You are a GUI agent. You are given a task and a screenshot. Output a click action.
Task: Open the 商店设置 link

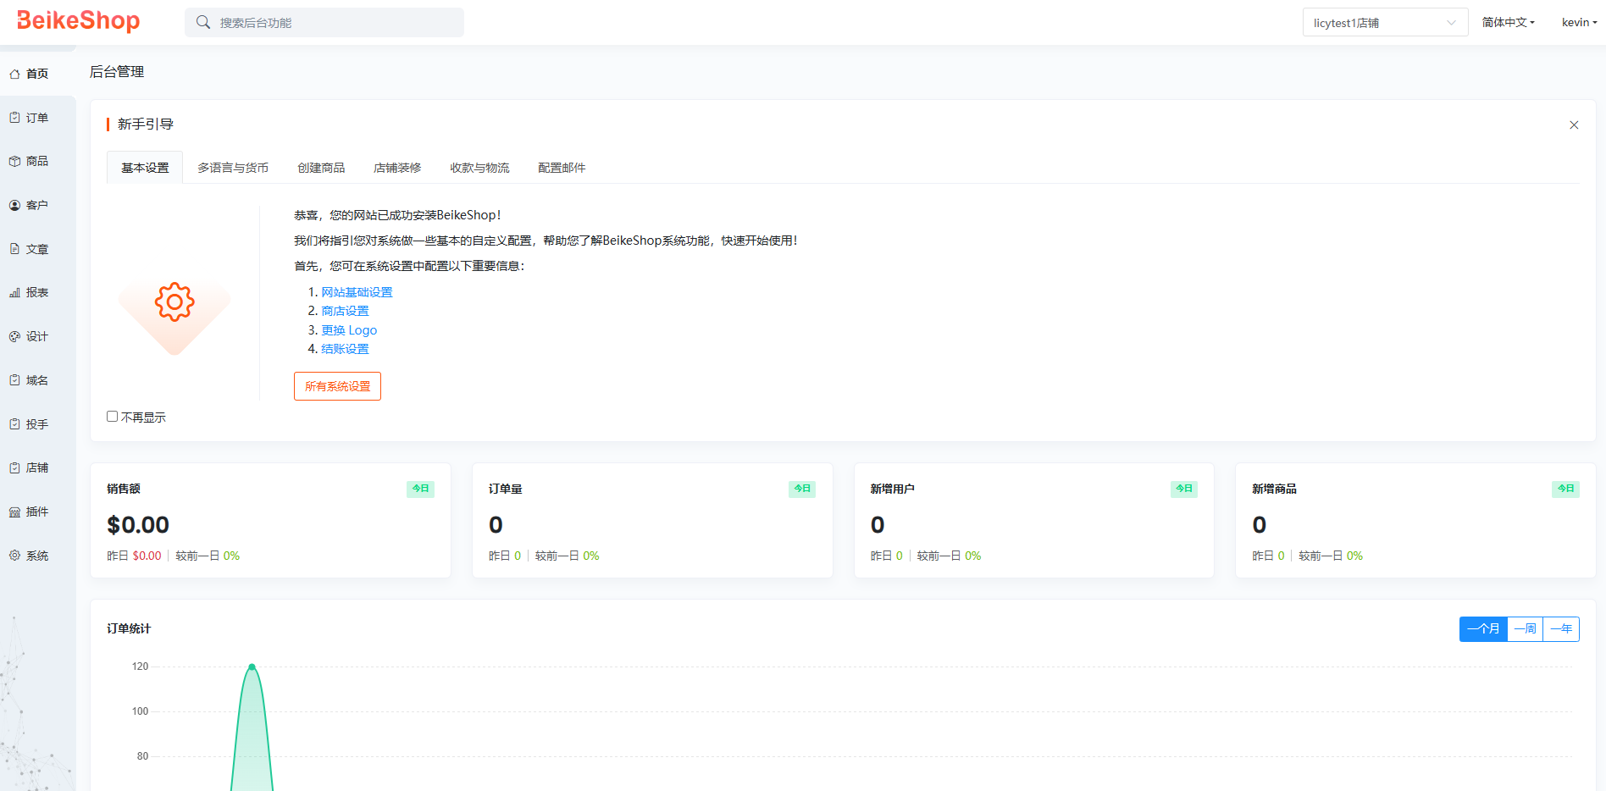pos(345,311)
